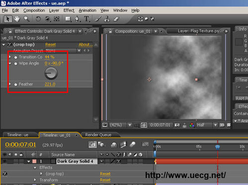Switch to the Render Queue tab

coord(98,135)
